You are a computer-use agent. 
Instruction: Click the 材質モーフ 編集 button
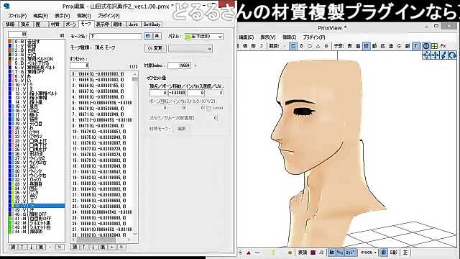click(181, 129)
